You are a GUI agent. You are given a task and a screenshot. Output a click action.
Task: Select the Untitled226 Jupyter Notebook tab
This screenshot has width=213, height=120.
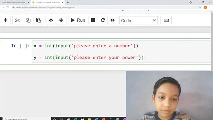click(47, 2)
